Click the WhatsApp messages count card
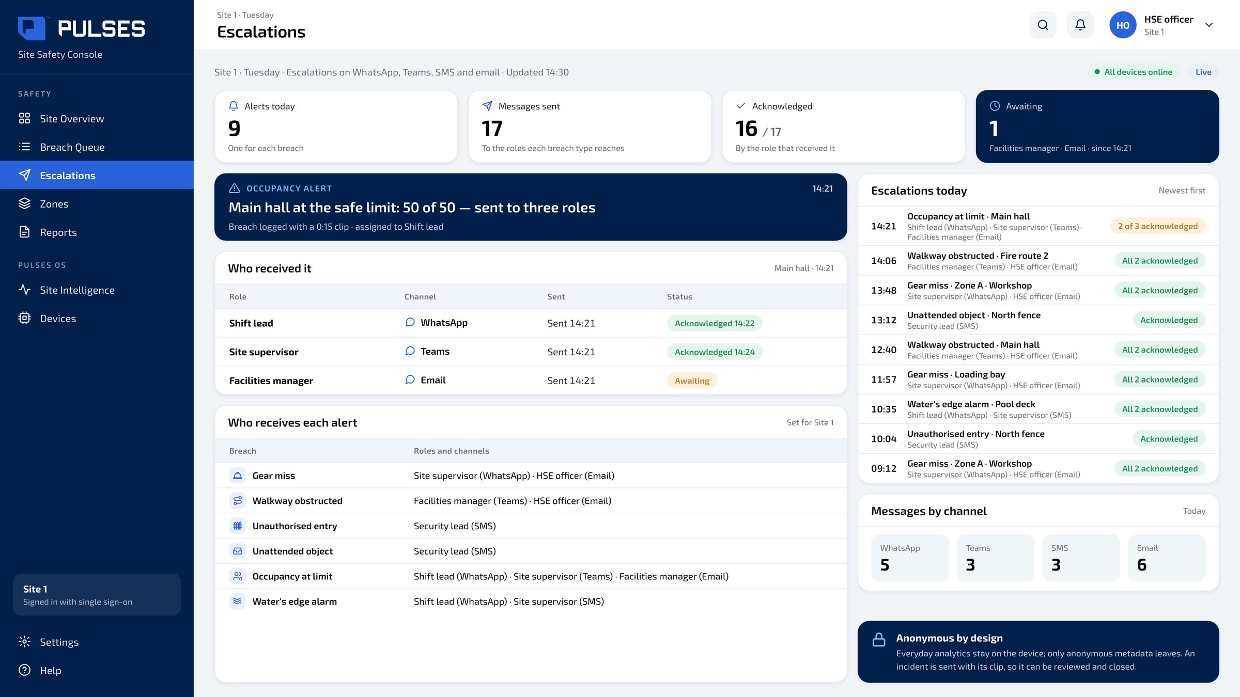Viewport: 1240px width, 697px height. click(x=910, y=558)
